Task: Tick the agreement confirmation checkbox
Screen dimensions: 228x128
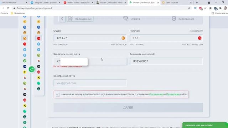Action: click(x=57, y=94)
